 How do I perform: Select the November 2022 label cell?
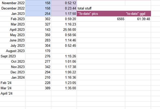coord(13,3)
